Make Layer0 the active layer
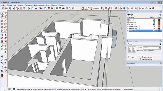Screen dimensions: 163x91 128,20
